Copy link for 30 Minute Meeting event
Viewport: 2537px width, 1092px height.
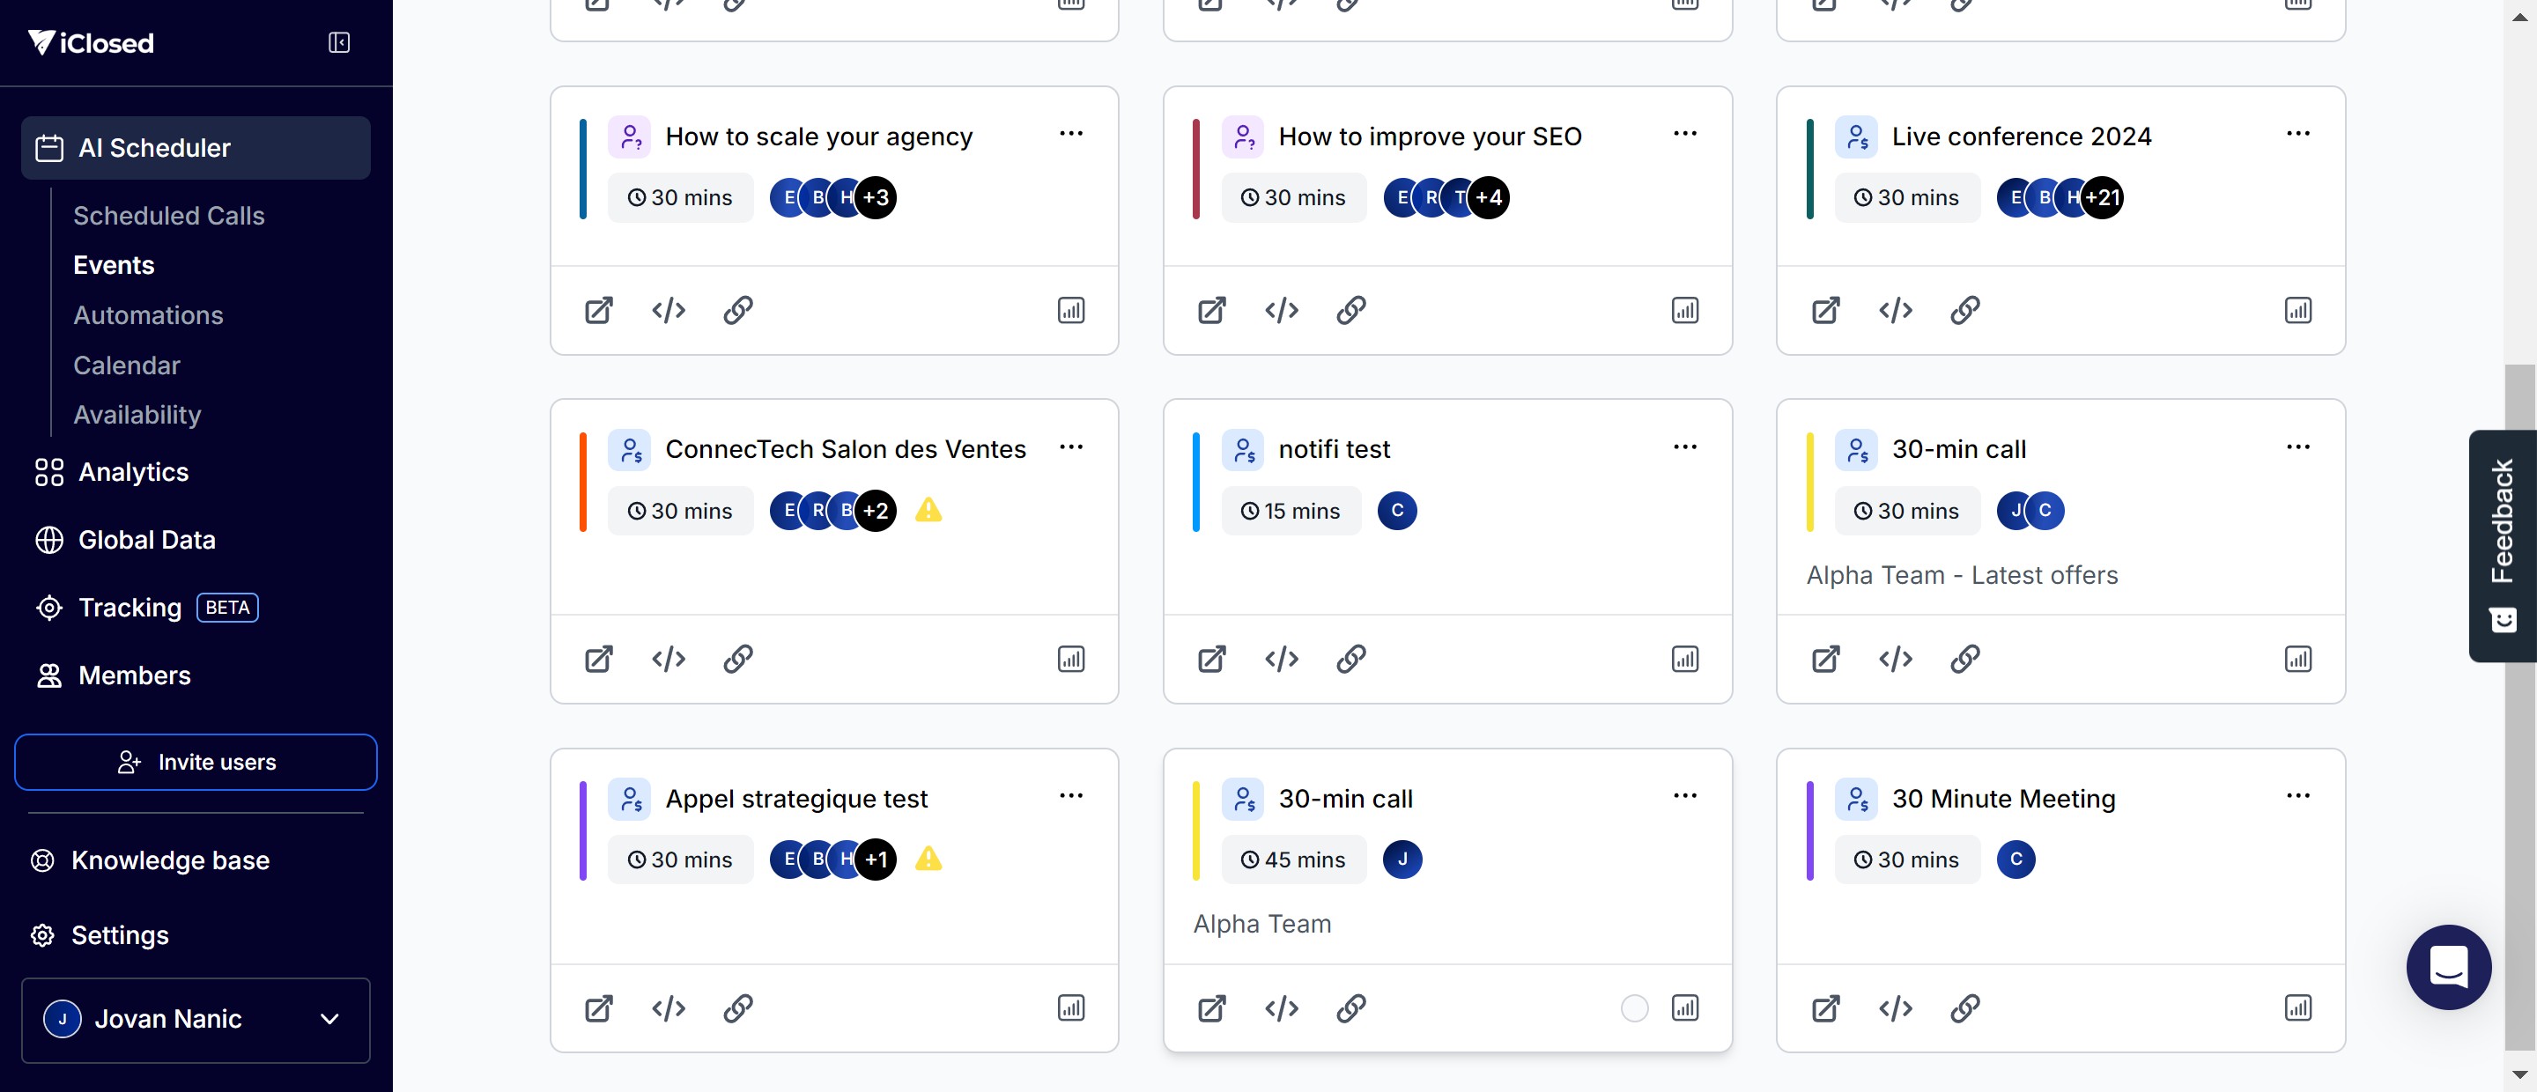[x=1964, y=1007]
